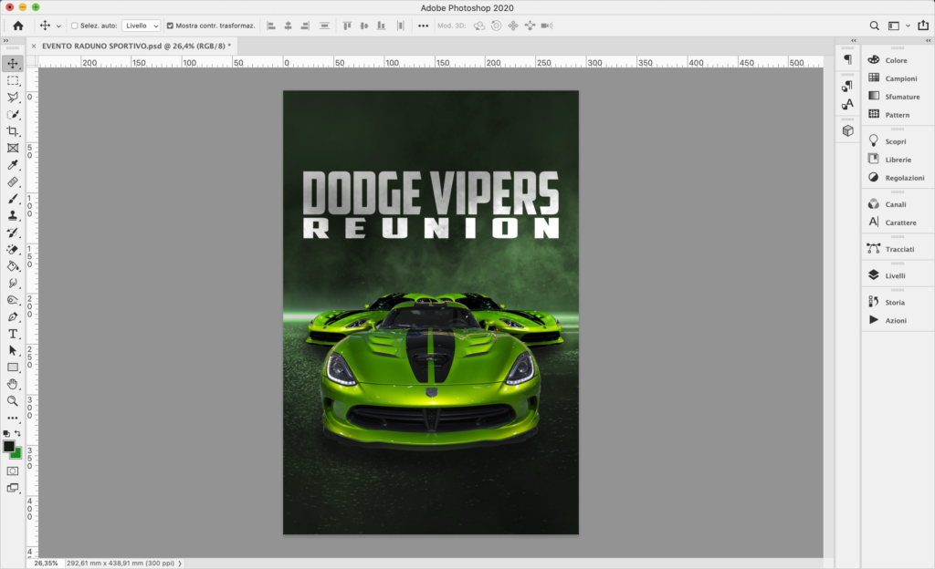Open status bar info arrow
The height and width of the screenshot is (569, 935).
click(180, 563)
